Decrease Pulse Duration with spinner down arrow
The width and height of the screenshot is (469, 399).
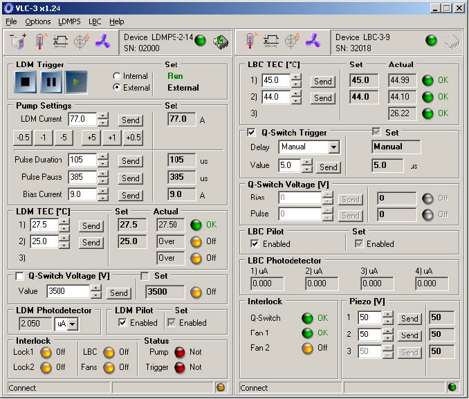103,163
